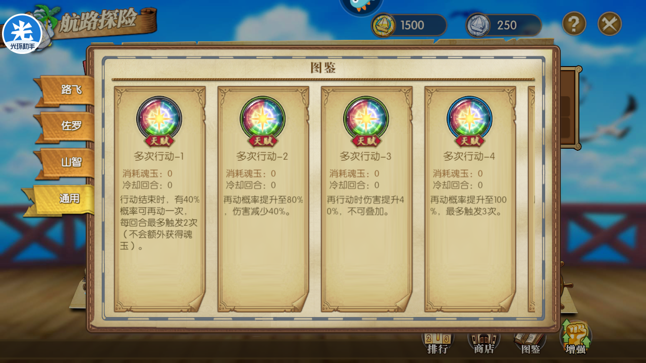Switch to the 佐罗 tab
646x363 pixels.
[66, 126]
